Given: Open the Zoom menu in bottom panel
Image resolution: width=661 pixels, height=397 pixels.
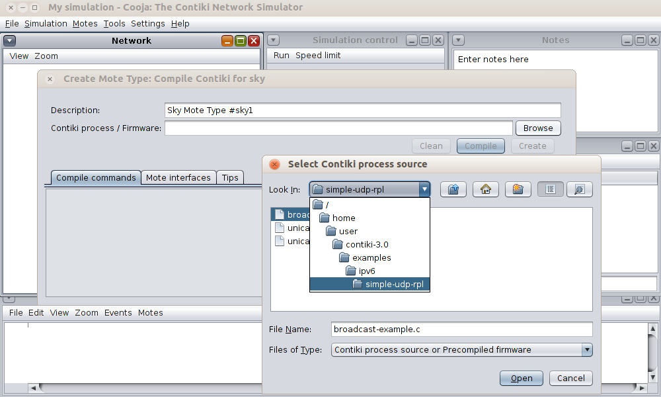Looking at the screenshot, I should click(x=87, y=312).
